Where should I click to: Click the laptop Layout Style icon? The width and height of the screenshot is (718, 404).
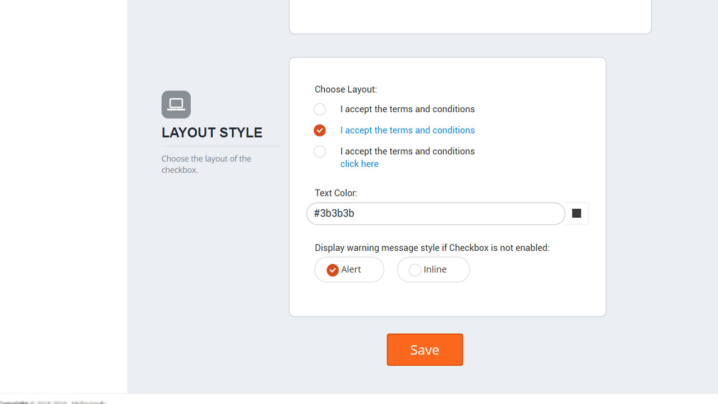(176, 104)
